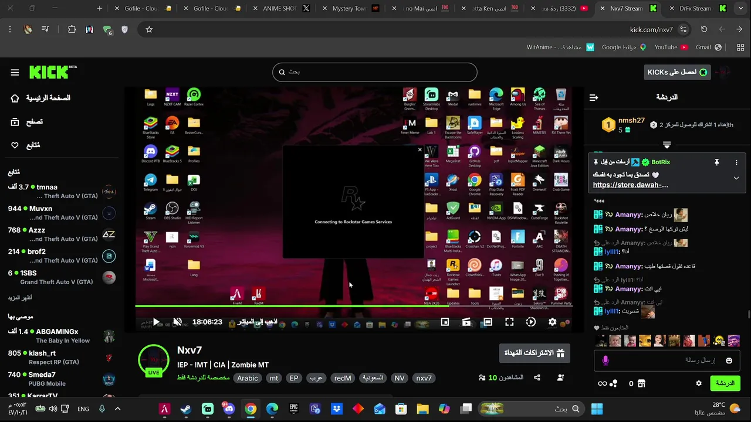Viewport: 751px width, 422px height.
Task: Open the clip creation icon
Action: pyautogui.click(x=466, y=322)
